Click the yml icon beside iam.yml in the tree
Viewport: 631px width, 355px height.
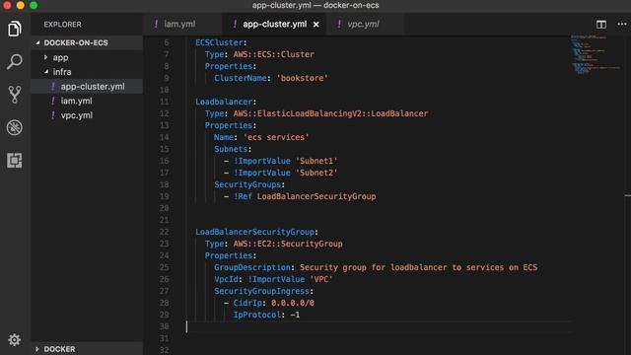pyautogui.click(x=52, y=101)
